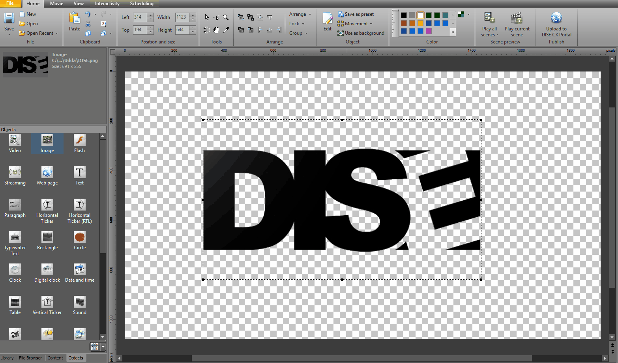Select the black color swatch
This screenshot has height=363, width=618.
pos(404,15)
